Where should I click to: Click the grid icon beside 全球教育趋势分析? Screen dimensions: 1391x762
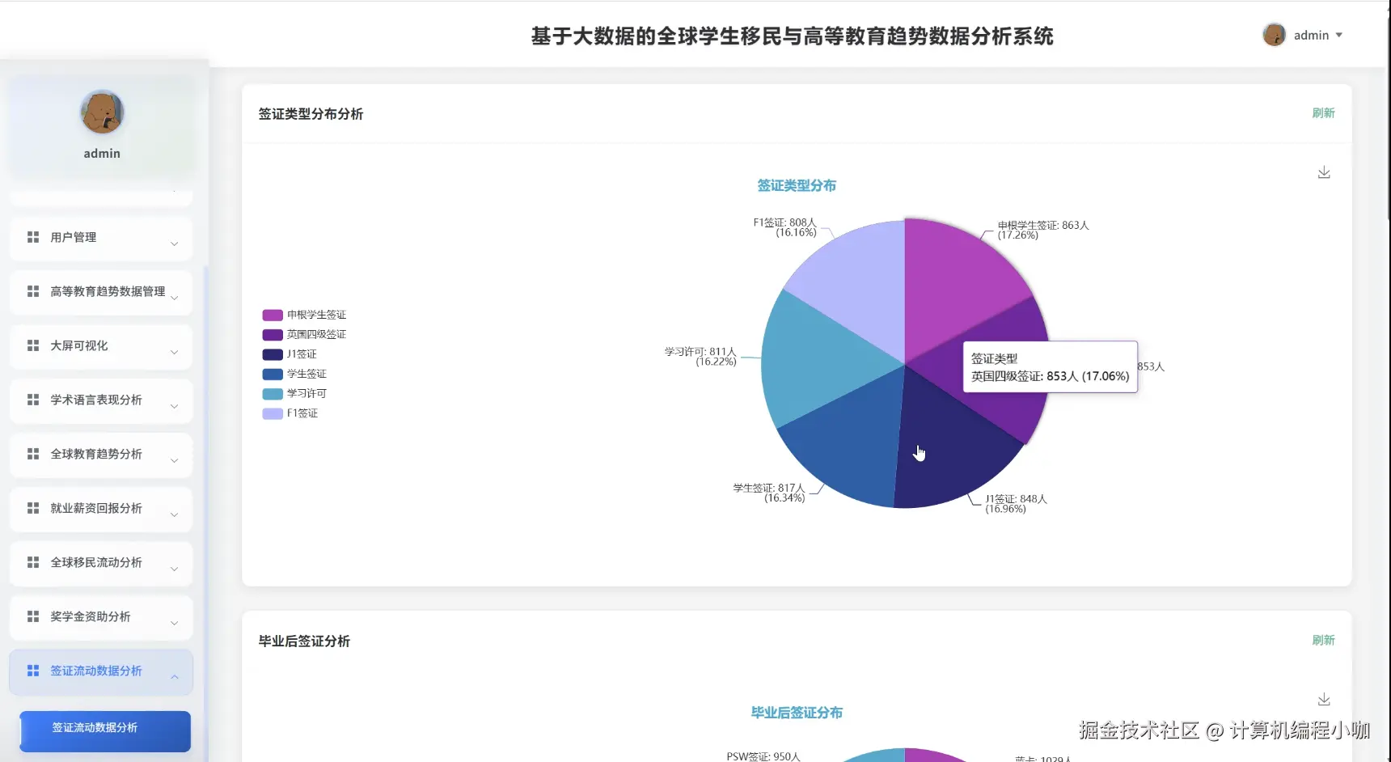[33, 454]
